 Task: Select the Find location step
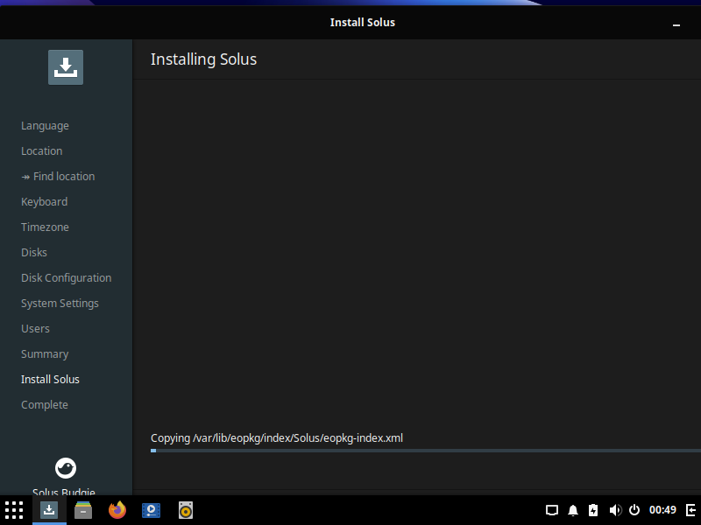click(x=58, y=177)
